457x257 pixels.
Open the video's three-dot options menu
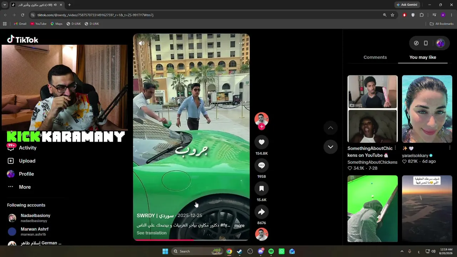(x=241, y=43)
